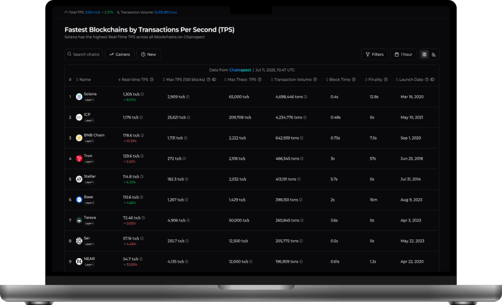
Task: Click info icon next to BNB Chain 642,939 txns
Action: coord(302,138)
